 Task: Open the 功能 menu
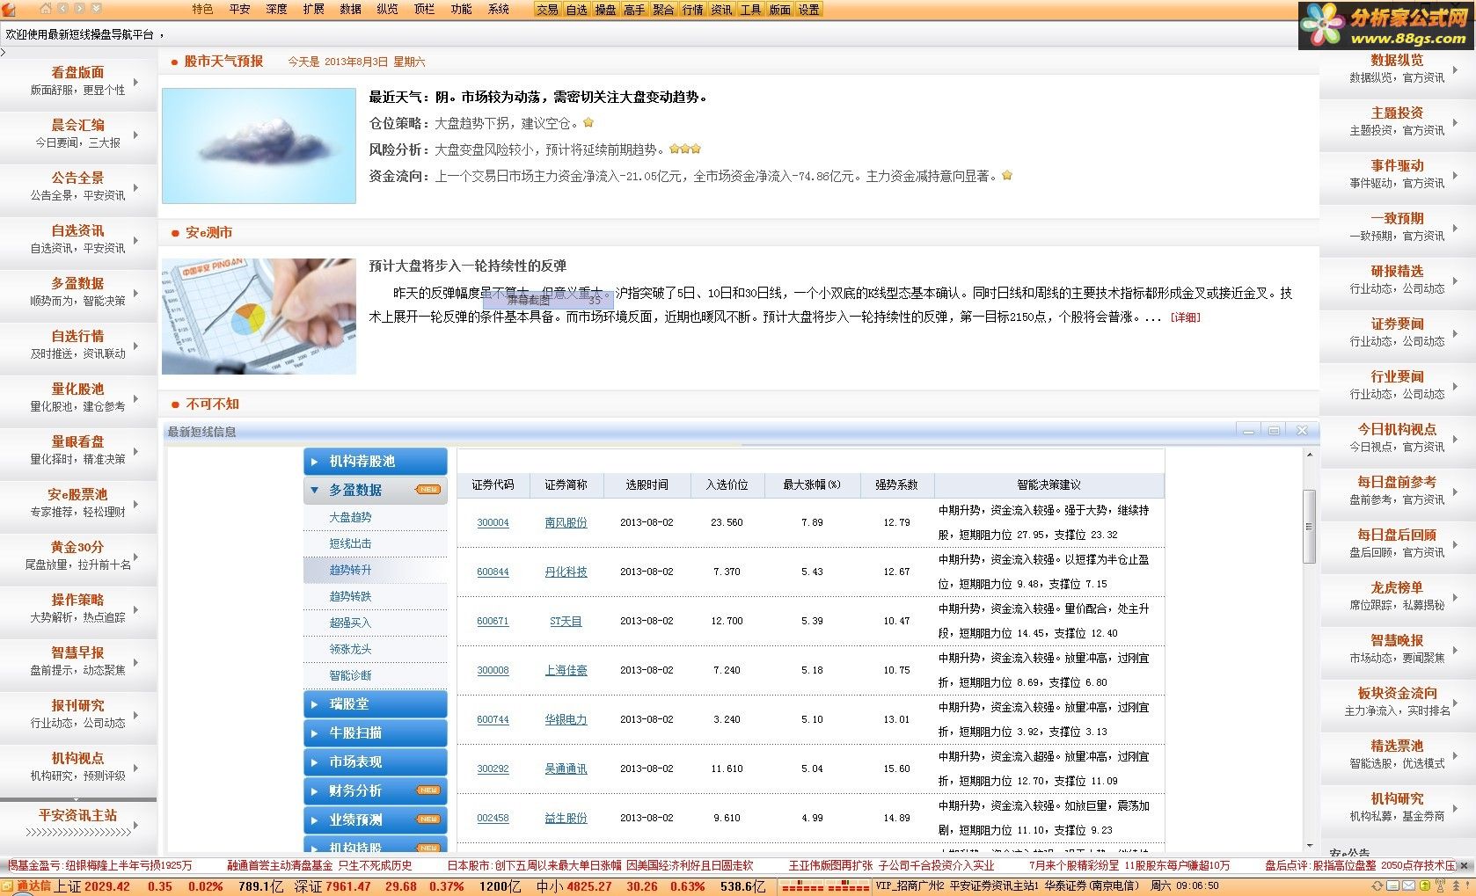point(461,9)
